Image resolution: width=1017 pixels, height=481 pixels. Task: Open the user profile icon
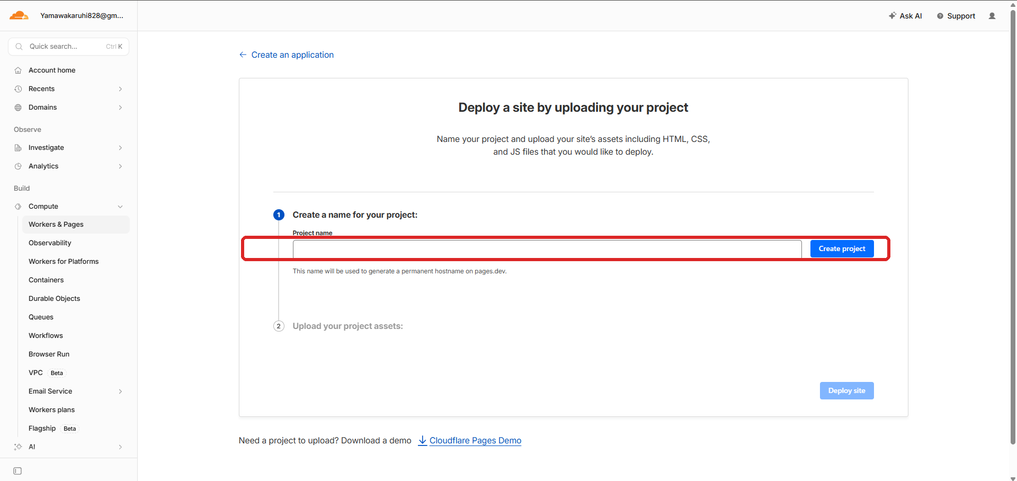pyautogui.click(x=992, y=16)
